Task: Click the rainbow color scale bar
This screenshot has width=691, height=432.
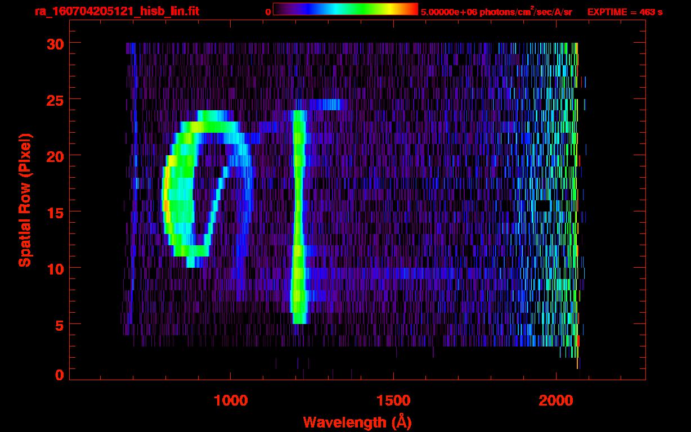Action: [345, 9]
